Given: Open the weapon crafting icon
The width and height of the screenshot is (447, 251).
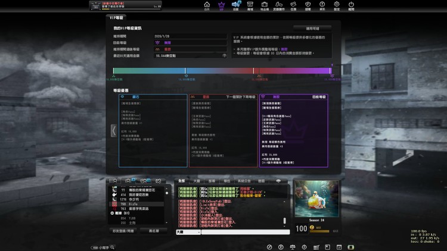Looking at the screenshot, I should [x=278, y=6].
